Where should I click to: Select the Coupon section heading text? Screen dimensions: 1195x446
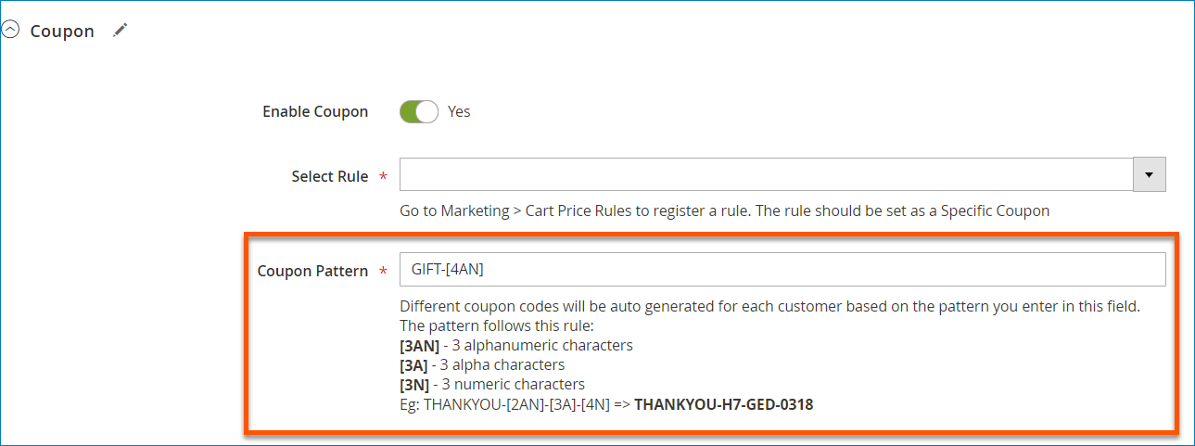point(62,32)
